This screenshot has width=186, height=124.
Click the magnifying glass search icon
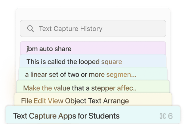pyautogui.click(x=30, y=29)
